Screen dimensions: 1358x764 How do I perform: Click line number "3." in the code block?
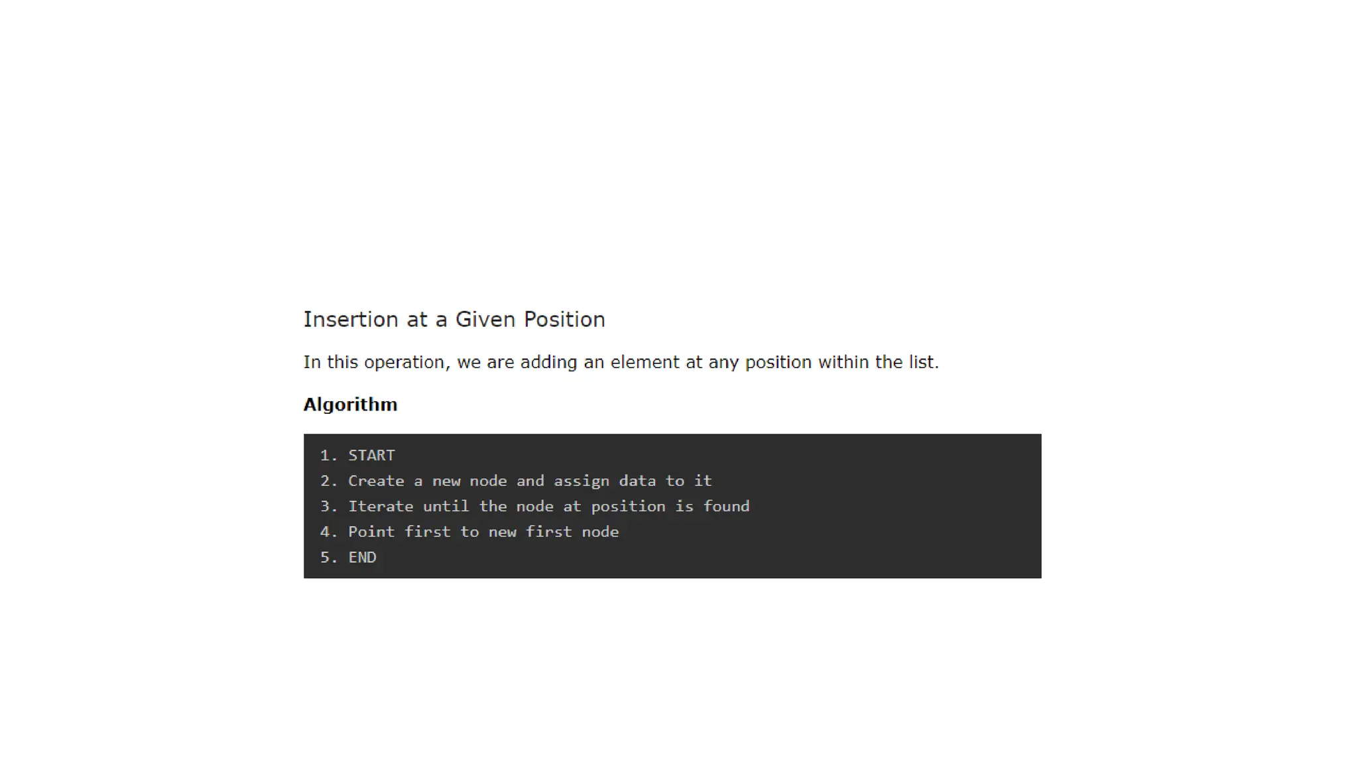(x=329, y=507)
